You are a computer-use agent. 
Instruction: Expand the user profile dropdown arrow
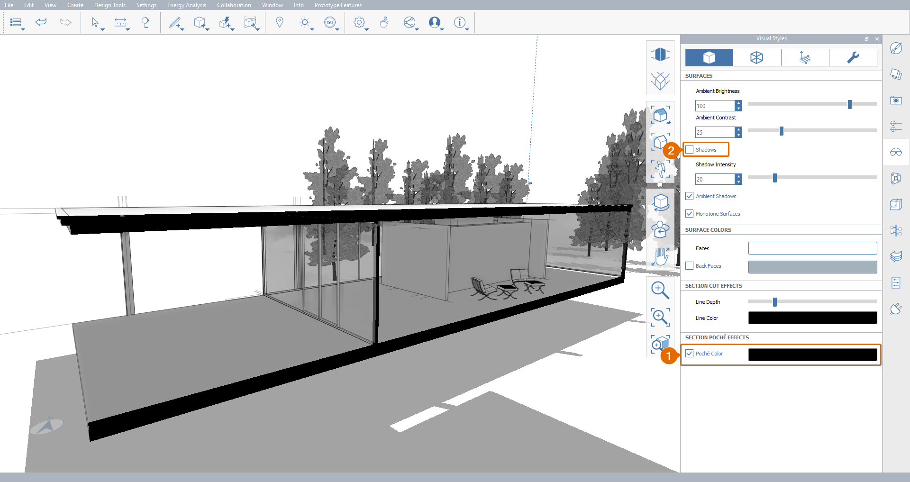click(x=442, y=29)
